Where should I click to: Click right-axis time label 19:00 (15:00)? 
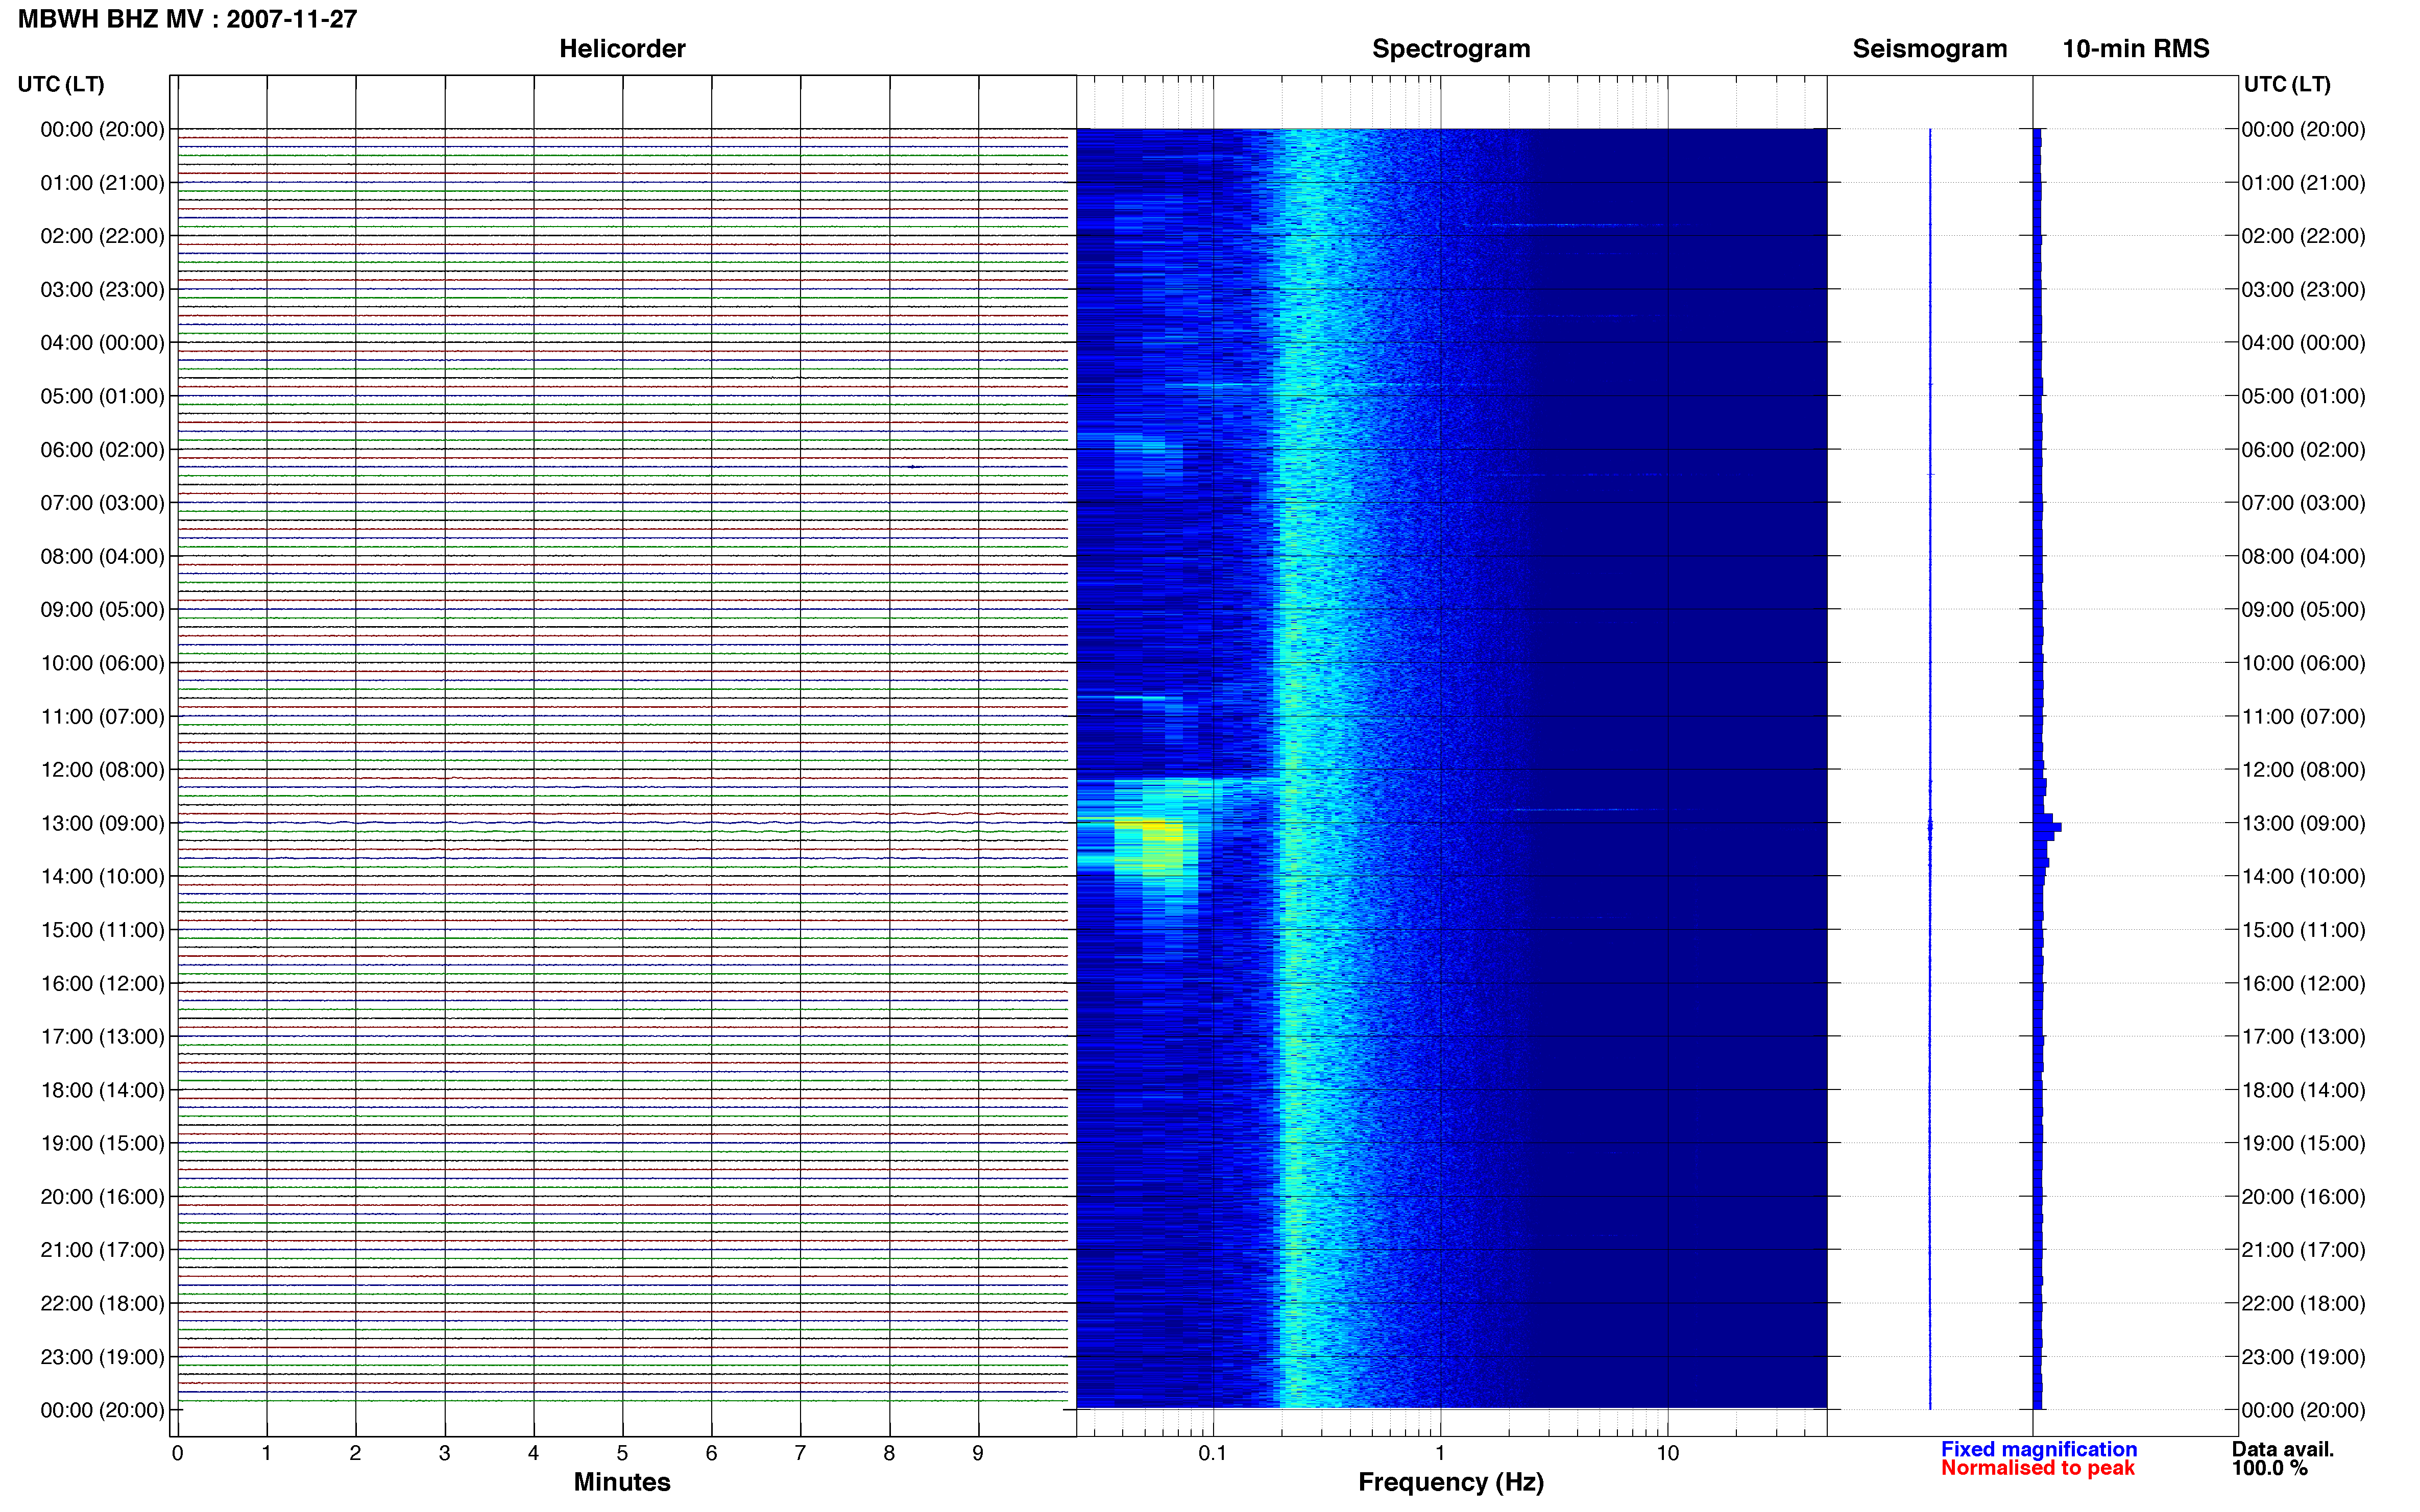[2304, 1143]
